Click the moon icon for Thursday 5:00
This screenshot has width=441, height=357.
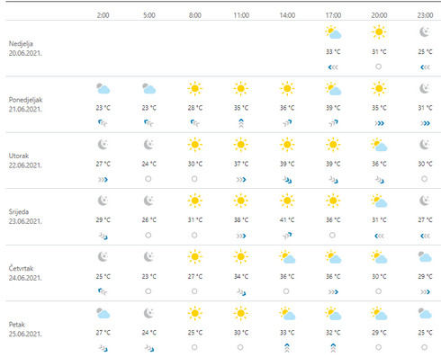(x=149, y=256)
